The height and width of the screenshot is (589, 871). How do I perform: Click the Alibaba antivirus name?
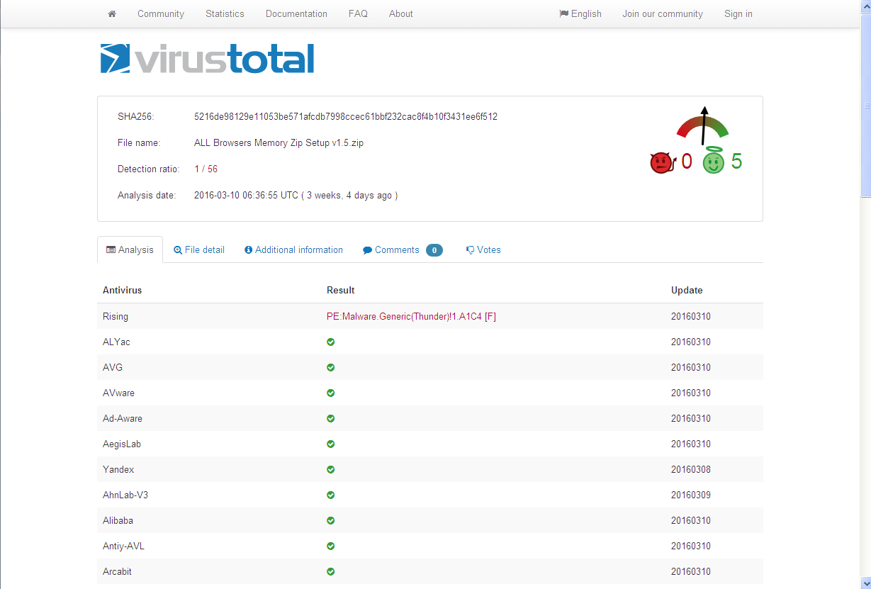[118, 520]
